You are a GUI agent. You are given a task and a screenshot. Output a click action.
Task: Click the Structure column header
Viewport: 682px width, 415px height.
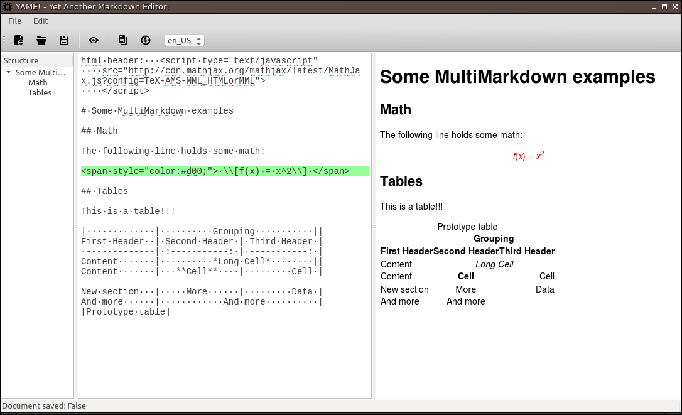(x=37, y=60)
